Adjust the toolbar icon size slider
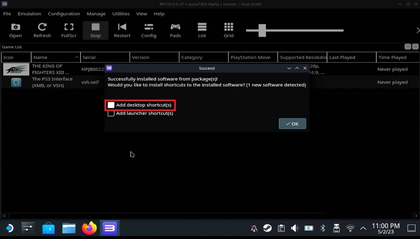Viewport: 420px width, 239px height. tap(262, 30)
